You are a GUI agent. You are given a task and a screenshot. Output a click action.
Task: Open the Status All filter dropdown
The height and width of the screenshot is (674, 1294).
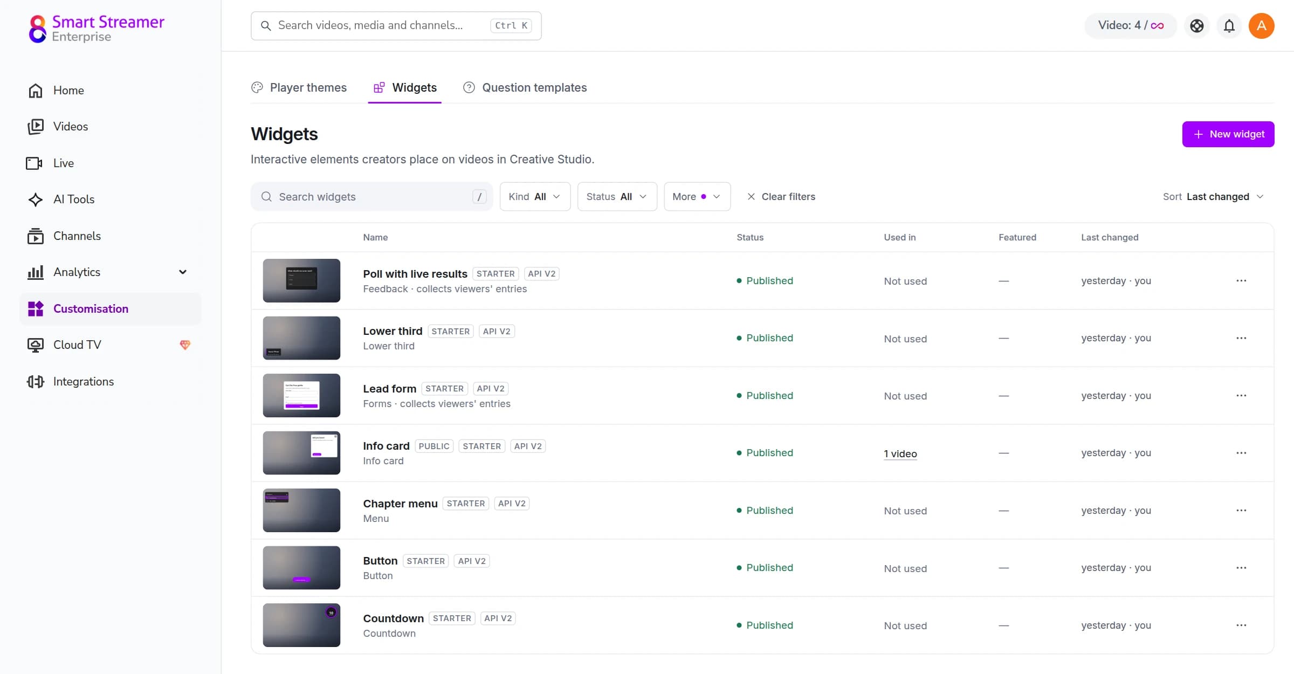[x=617, y=196]
